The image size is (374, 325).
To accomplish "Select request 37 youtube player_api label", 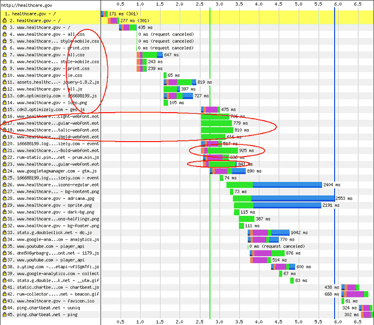I will (46, 260).
